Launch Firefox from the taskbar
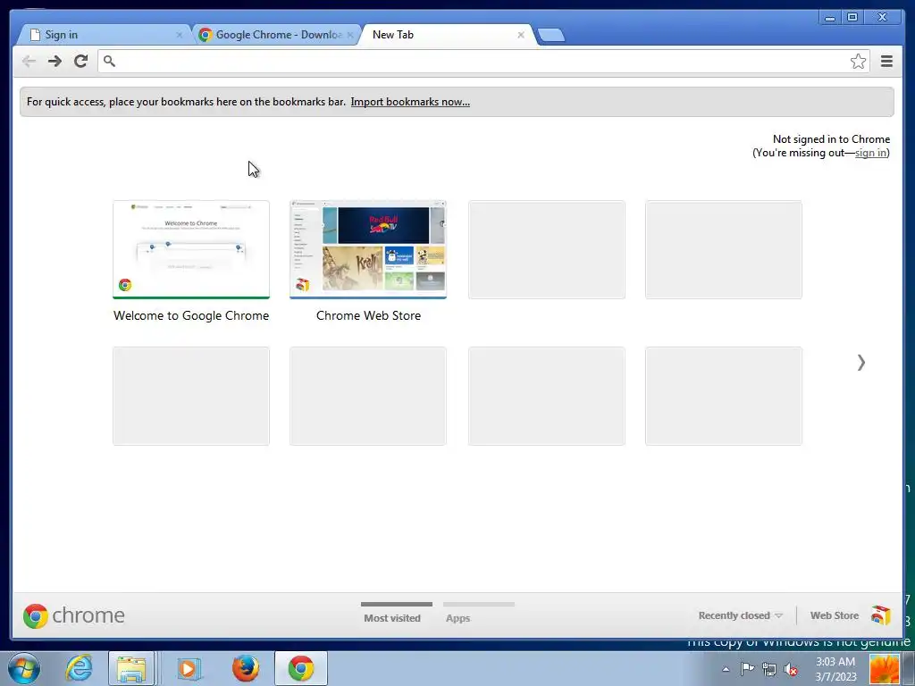915x686 pixels. click(245, 668)
